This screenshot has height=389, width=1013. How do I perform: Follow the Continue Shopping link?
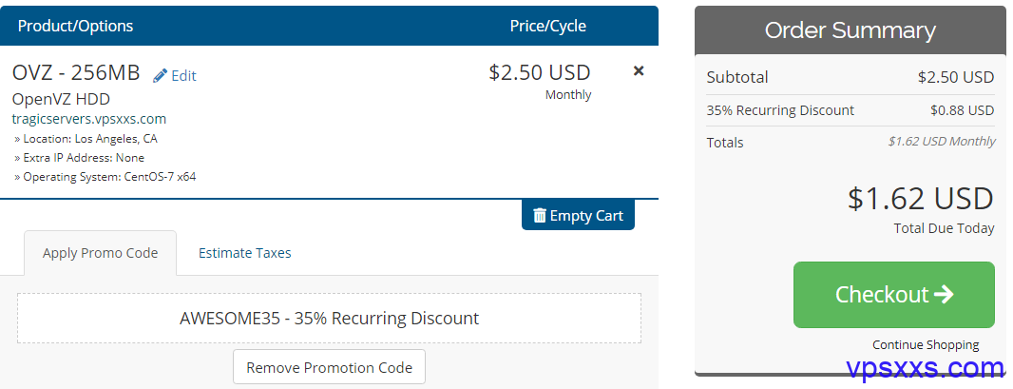(x=926, y=344)
